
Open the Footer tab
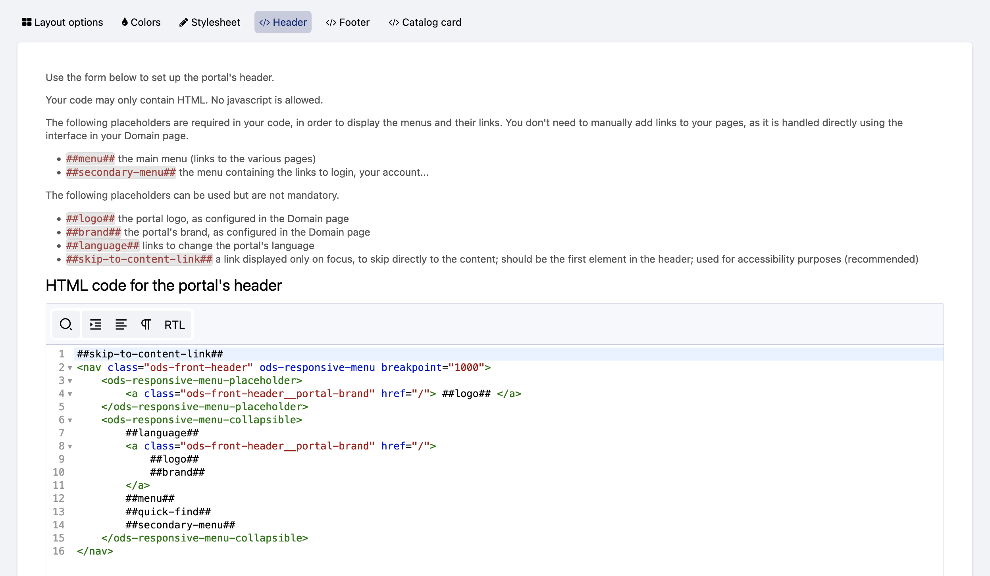coord(347,22)
